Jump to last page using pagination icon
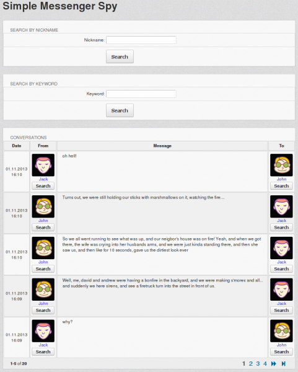 coord(283,363)
